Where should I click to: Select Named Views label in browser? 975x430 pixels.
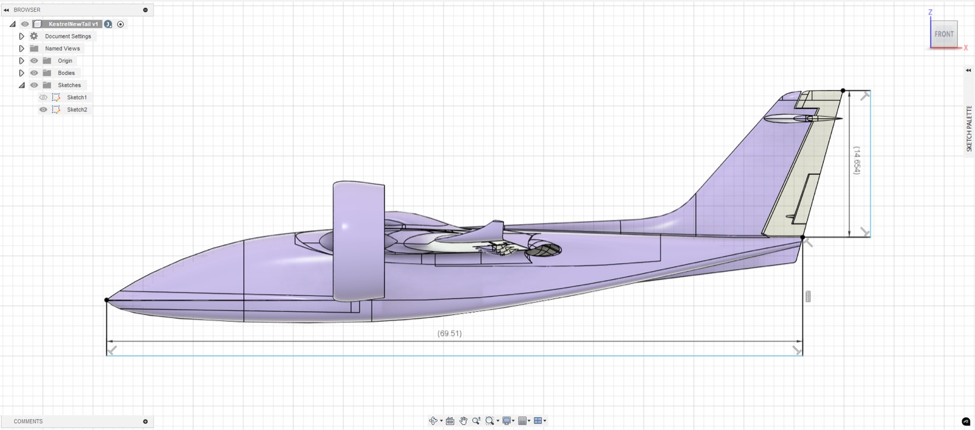coord(62,49)
